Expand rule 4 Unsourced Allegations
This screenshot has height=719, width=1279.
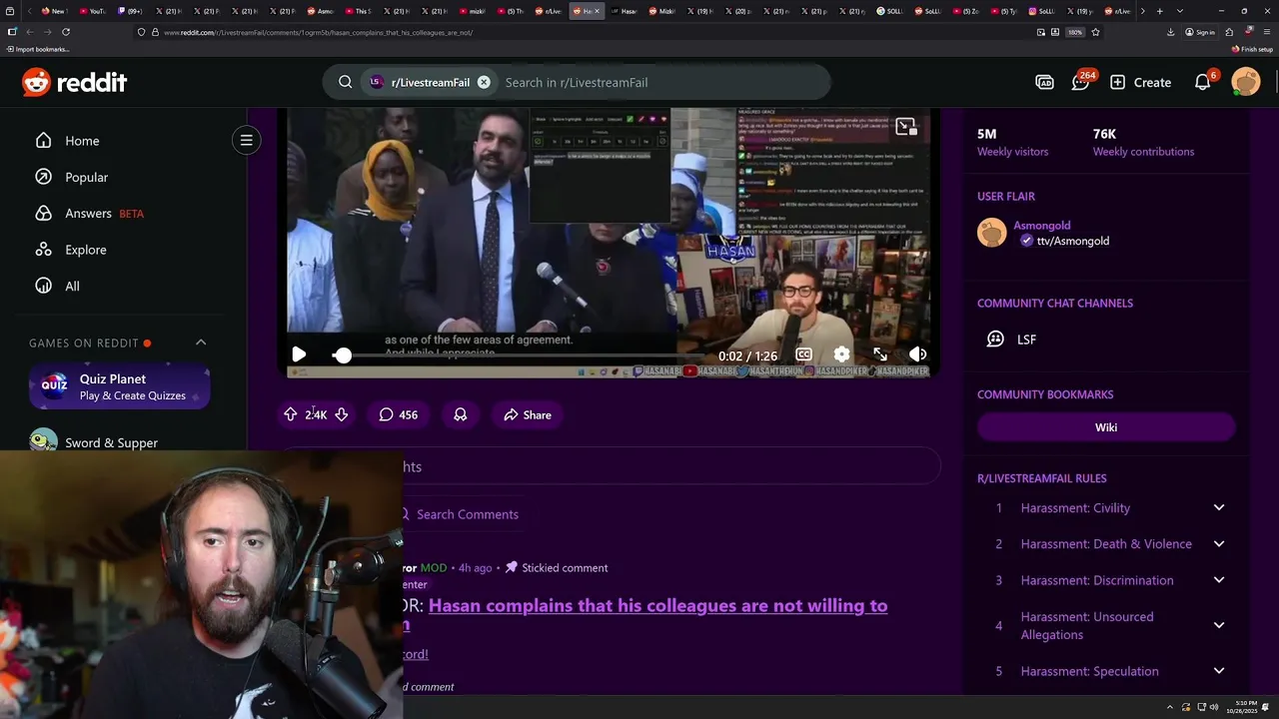tap(1106, 625)
